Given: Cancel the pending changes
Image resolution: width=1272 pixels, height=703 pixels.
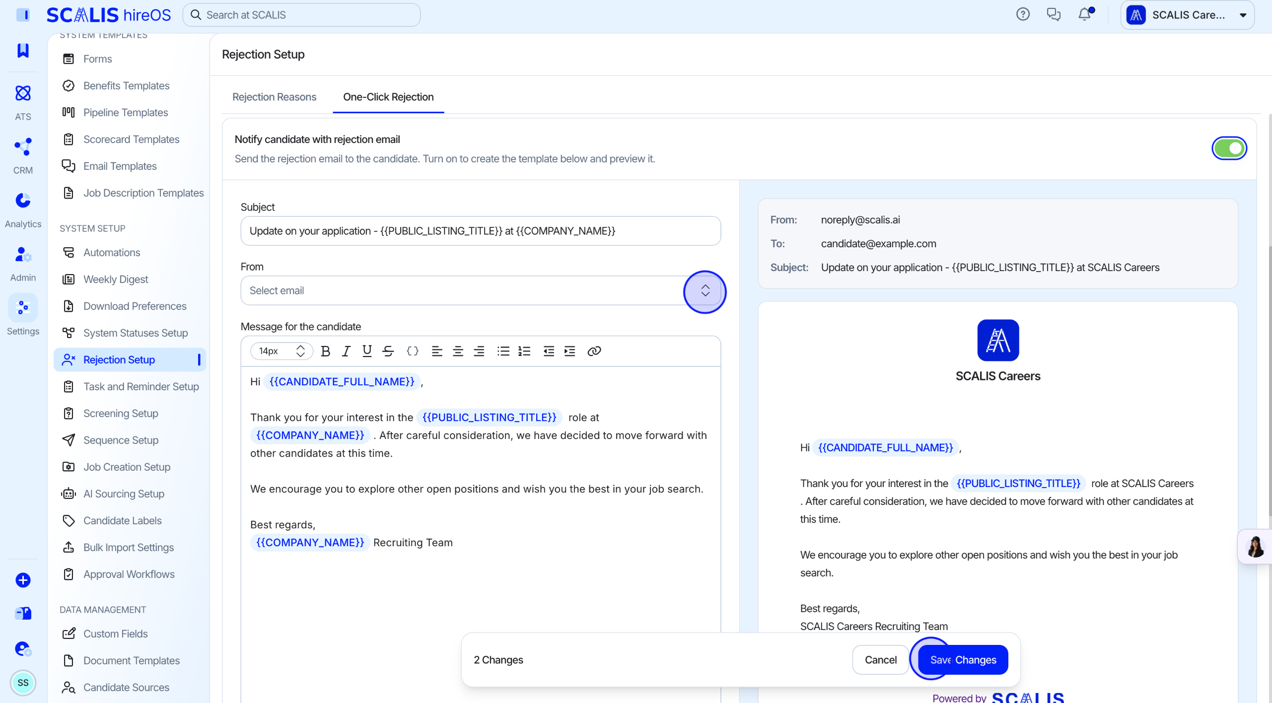Looking at the screenshot, I should pos(880,660).
